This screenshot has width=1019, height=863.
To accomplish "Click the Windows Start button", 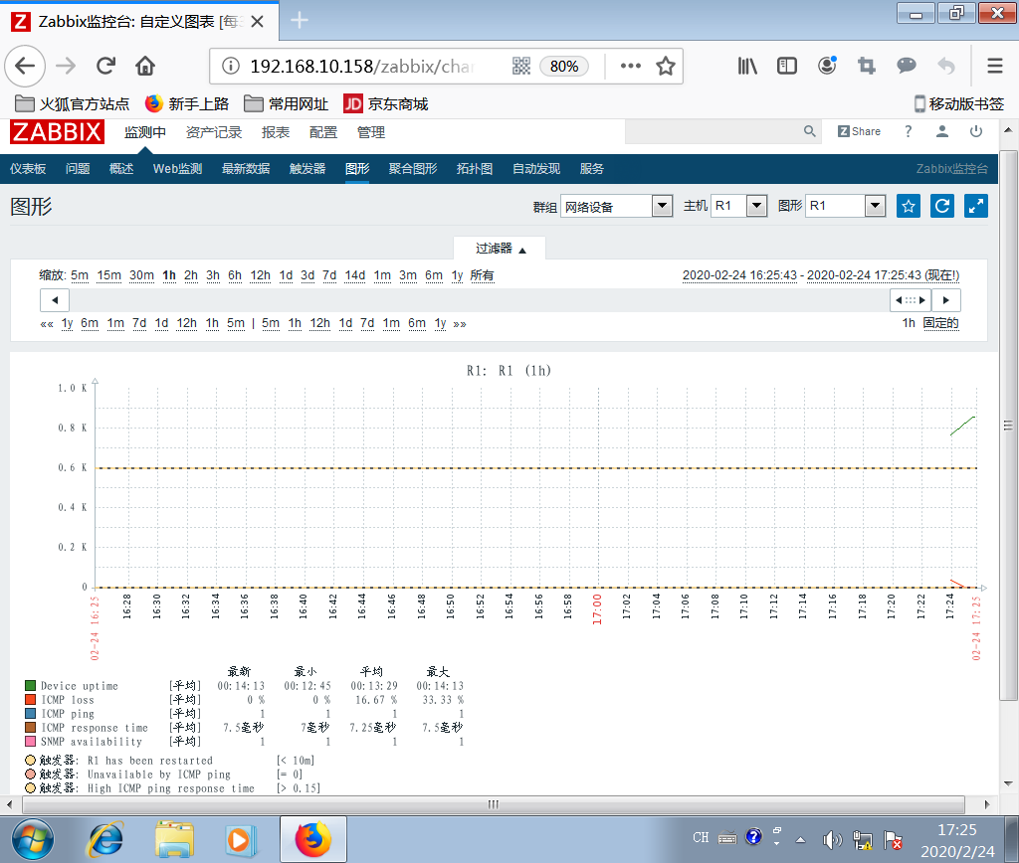I will [x=33, y=839].
